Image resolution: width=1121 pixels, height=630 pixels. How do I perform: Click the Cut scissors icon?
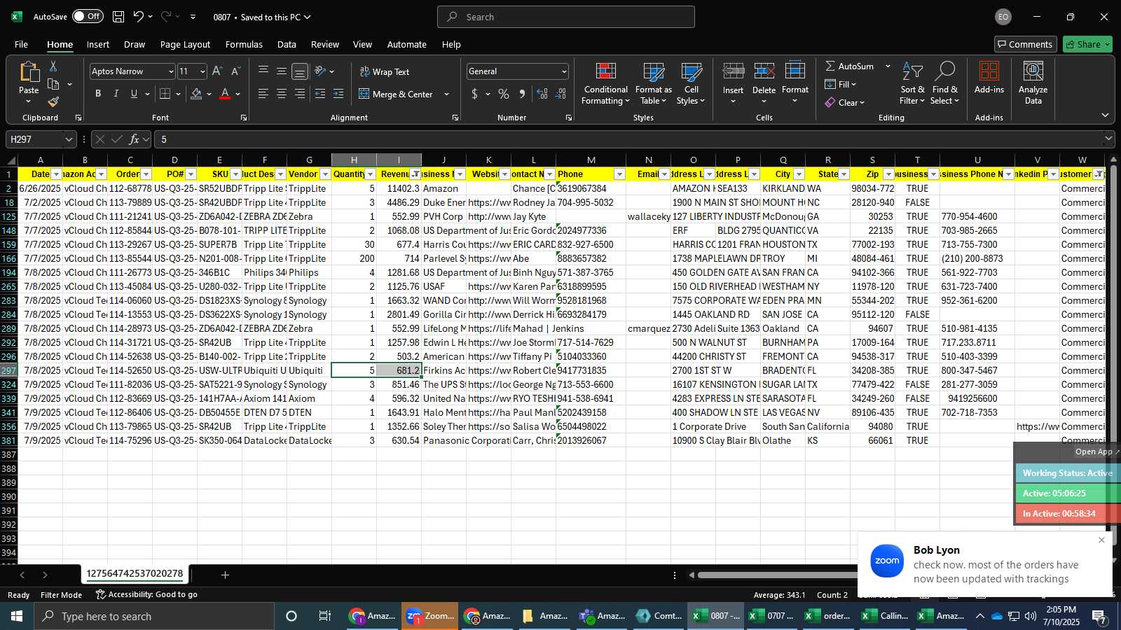pyautogui.click(x=53, y=66)
